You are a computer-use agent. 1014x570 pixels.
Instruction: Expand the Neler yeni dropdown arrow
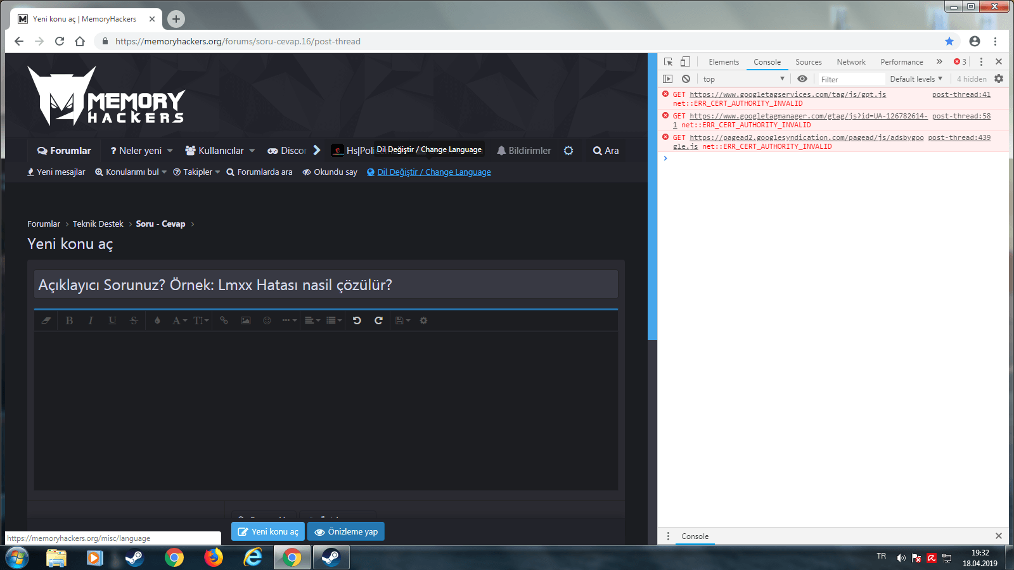click(170, 151)
